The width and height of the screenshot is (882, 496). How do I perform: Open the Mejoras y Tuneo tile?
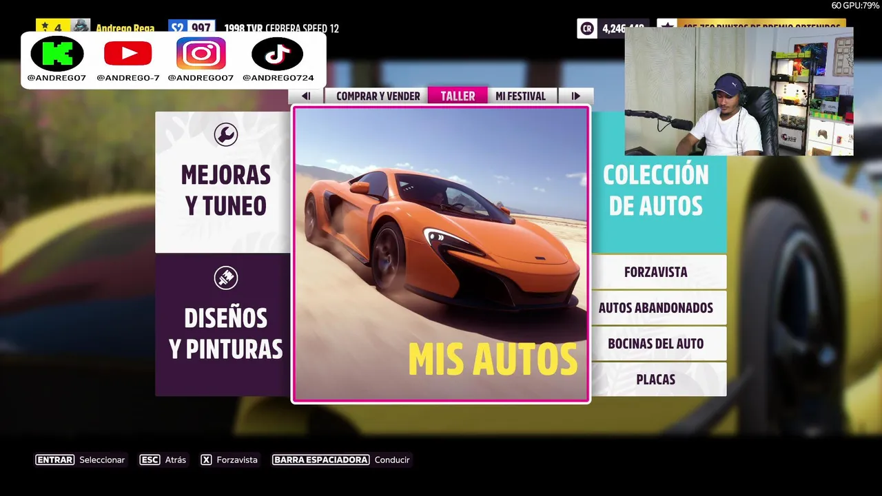pyautogui.click(x=223, y=182)
